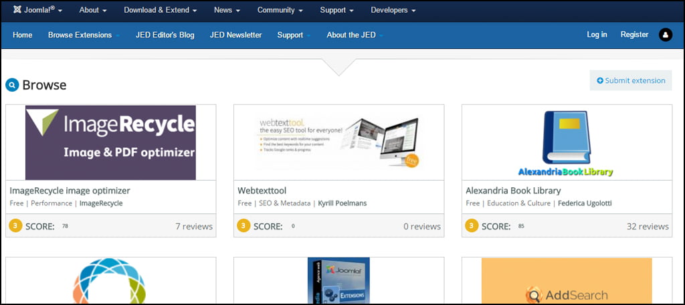685x305 pixels.
Task: Open the JED Newsletter page
Action: (235, 35)
